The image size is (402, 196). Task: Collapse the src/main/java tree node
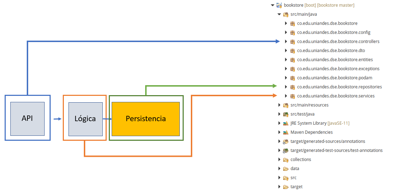[279, 14]
